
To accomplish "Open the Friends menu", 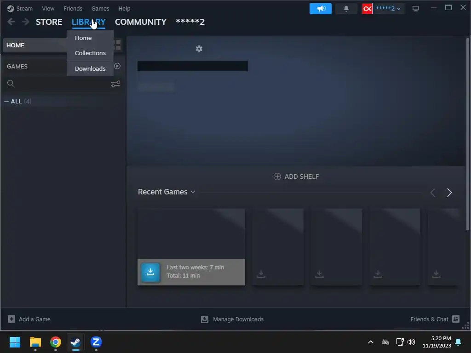I will pyautogui.click(x=73, y=8).
